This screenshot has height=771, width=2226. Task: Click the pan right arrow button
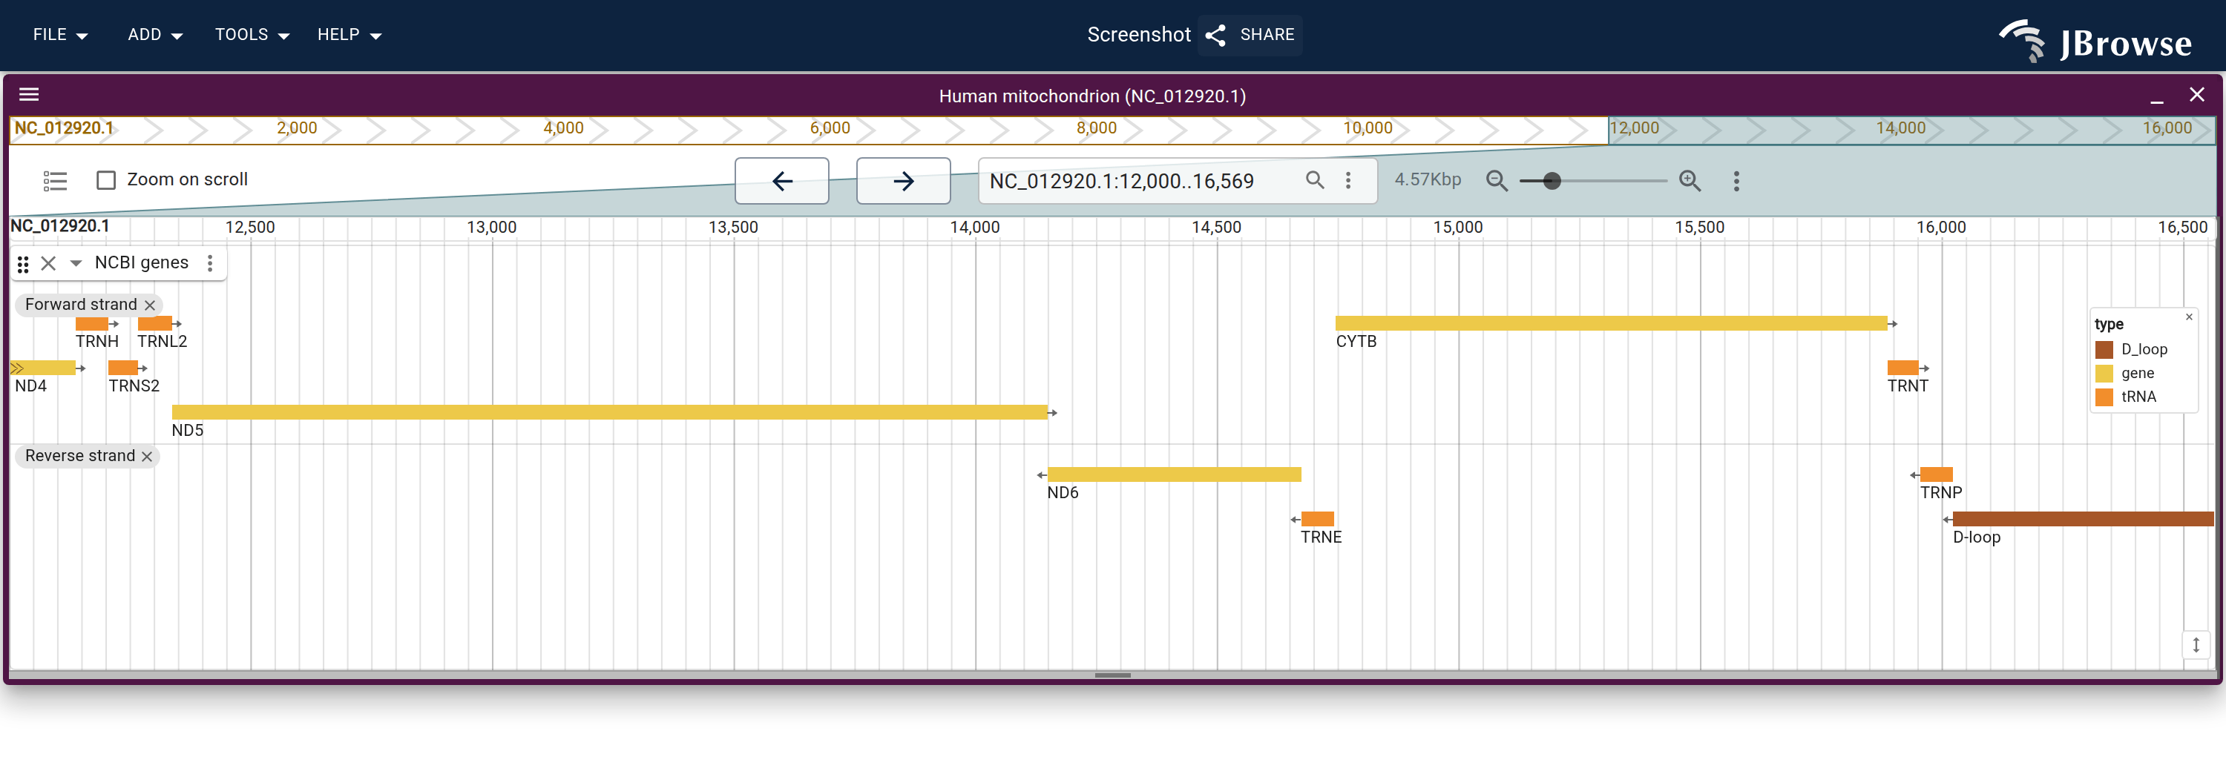click(x=903, y=180)
